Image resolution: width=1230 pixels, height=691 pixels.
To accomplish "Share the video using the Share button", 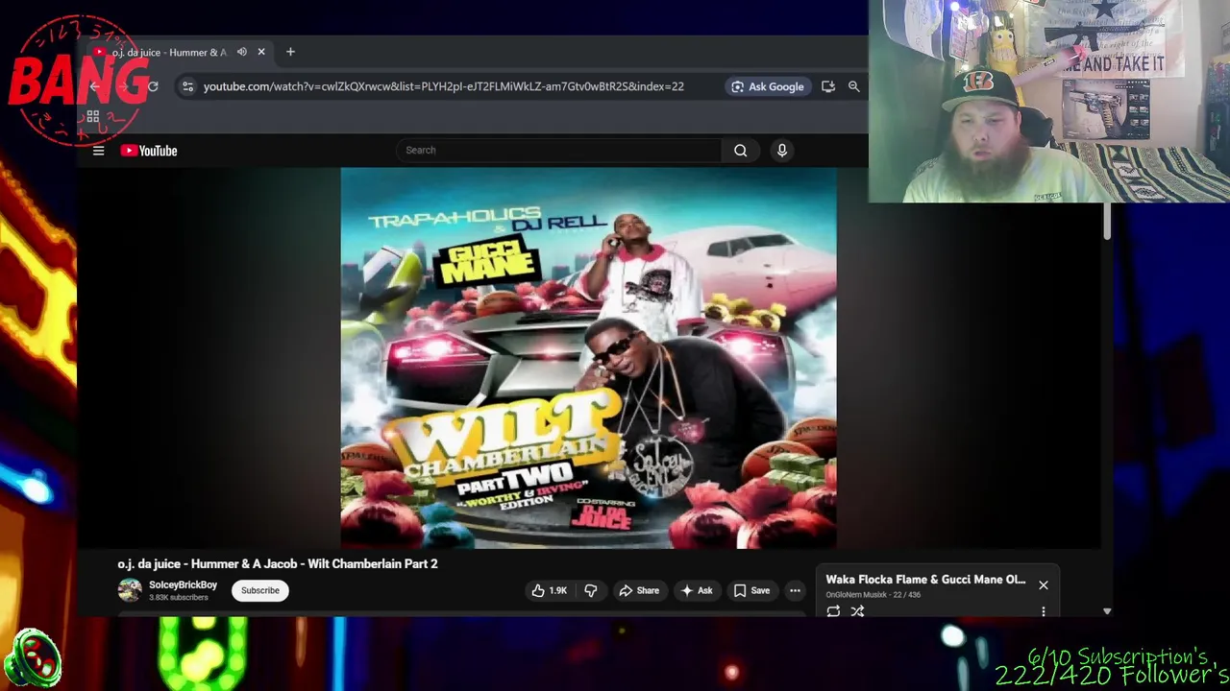I will pyautogui.click(x=639, y=590).
